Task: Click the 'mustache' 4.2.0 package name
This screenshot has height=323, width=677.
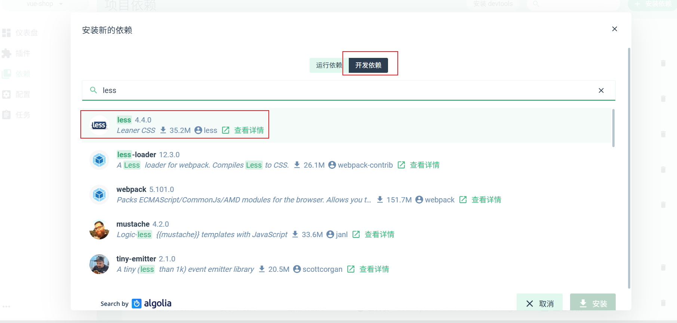Action: point(133,224)
